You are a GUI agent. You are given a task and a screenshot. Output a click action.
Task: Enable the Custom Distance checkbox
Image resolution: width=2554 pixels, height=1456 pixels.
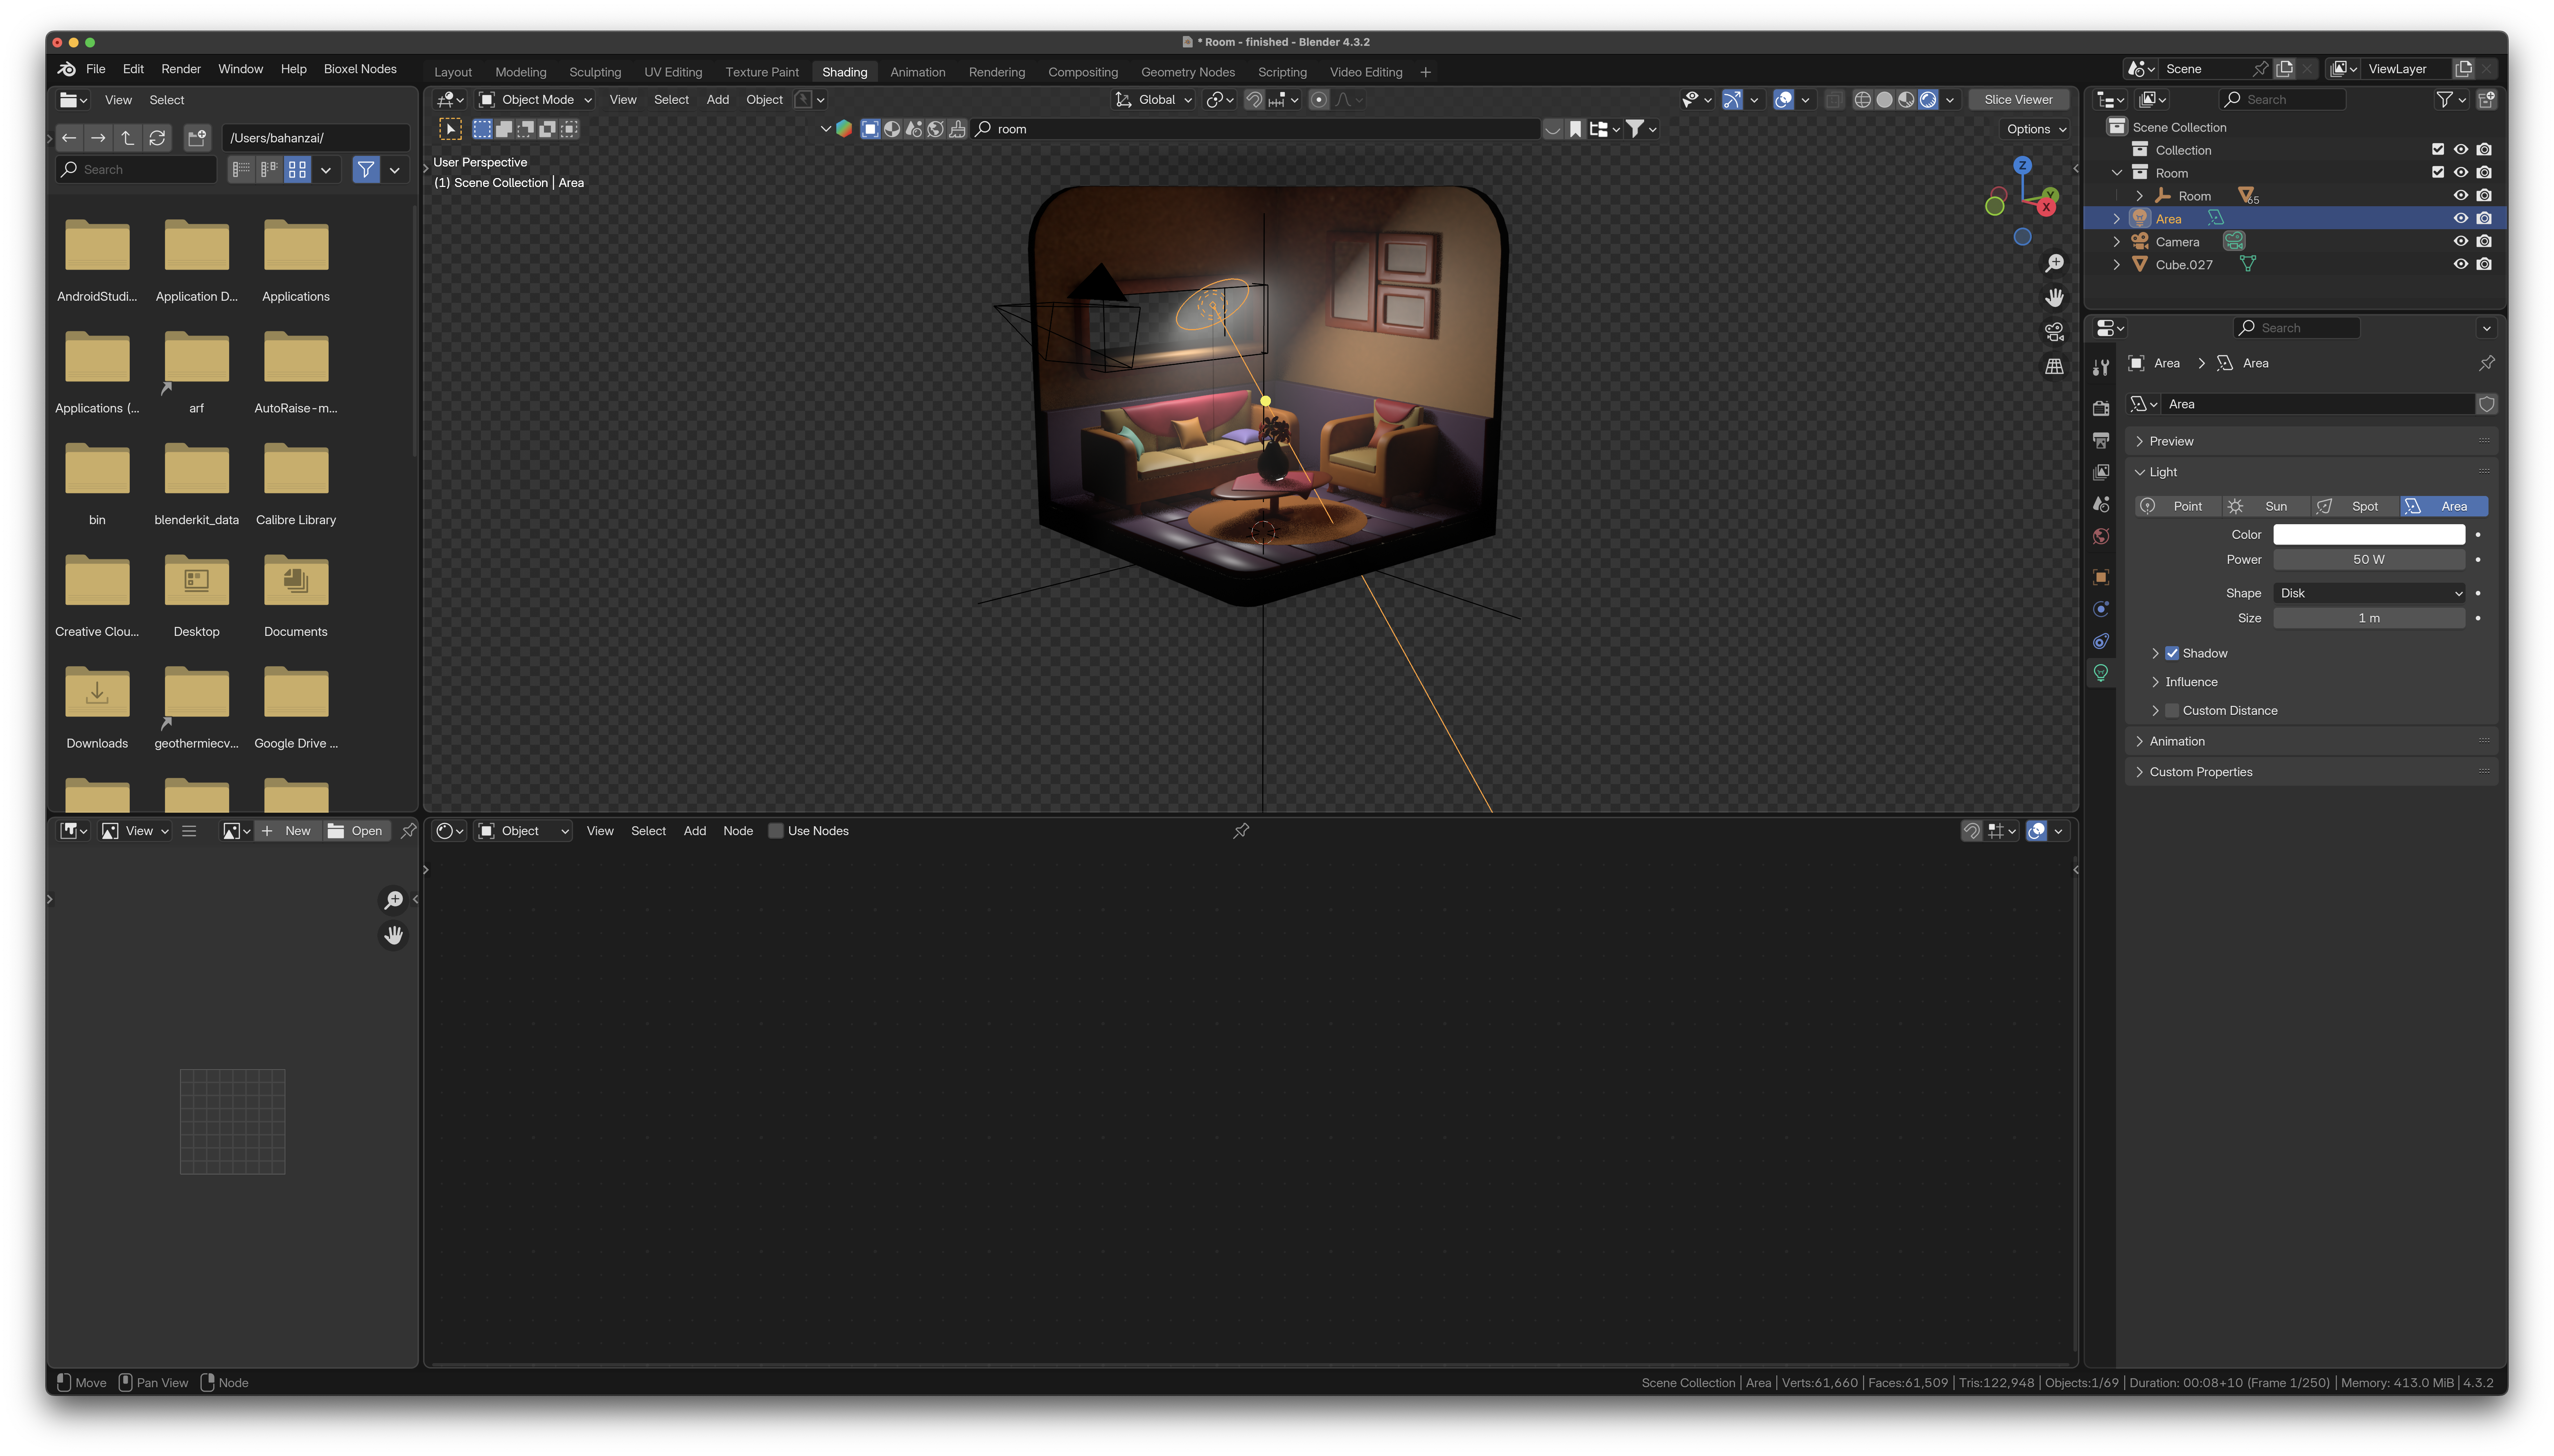pos(2172,711)
